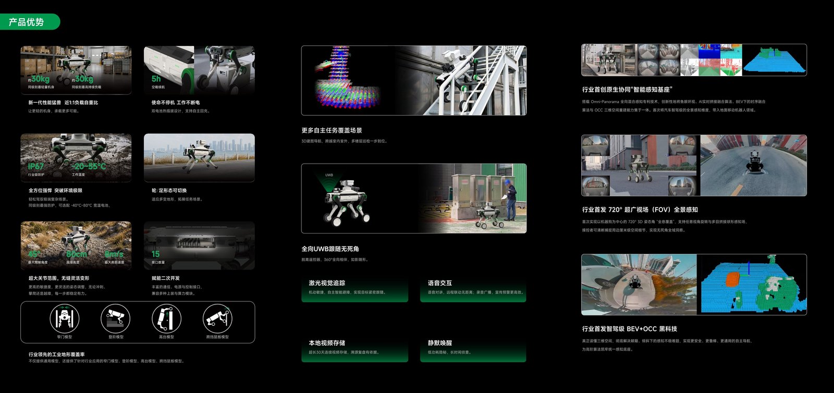Choose the 高台模型 high-platform icon
This screenshot has height=393, width=834.
point(166,318)
